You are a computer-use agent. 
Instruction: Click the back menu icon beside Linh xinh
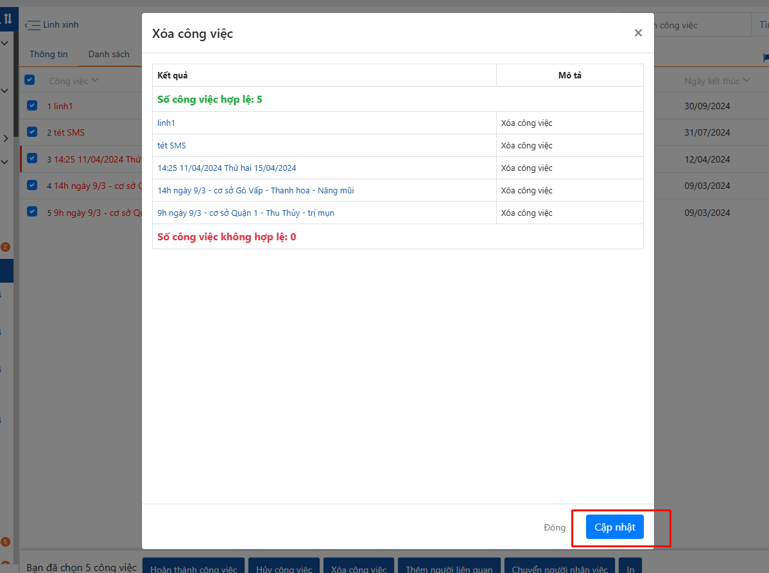point(32,25)
